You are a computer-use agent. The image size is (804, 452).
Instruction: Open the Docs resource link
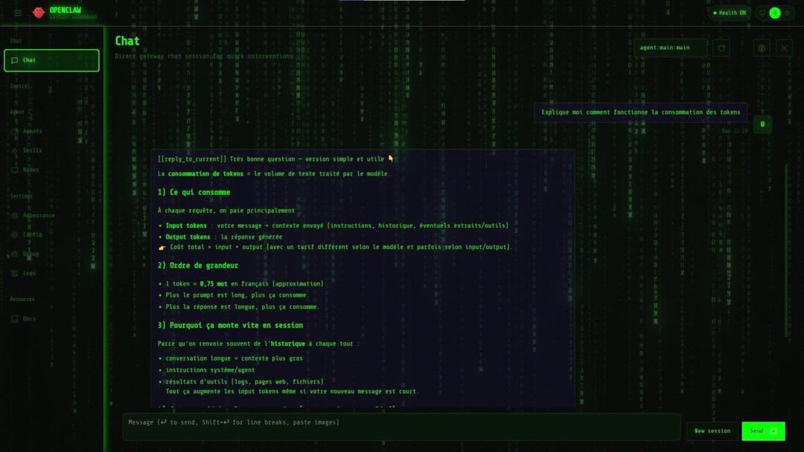[x=51, y=318]
